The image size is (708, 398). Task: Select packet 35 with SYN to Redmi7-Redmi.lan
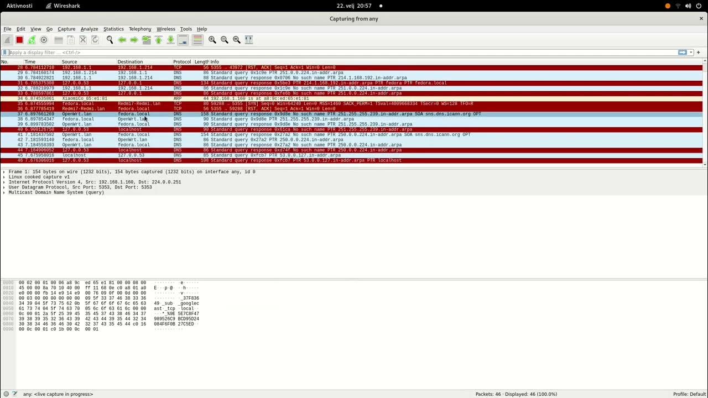pos(351,104)
